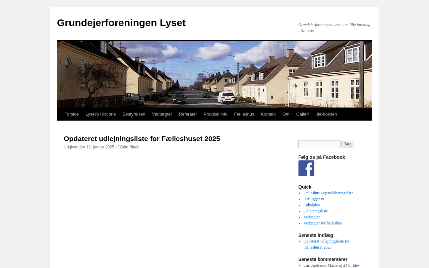Screen dimensions: 429x268
Task: Open latest post link under Seneste indlæg
Action: pyautogui.click(x=326, y=244)
